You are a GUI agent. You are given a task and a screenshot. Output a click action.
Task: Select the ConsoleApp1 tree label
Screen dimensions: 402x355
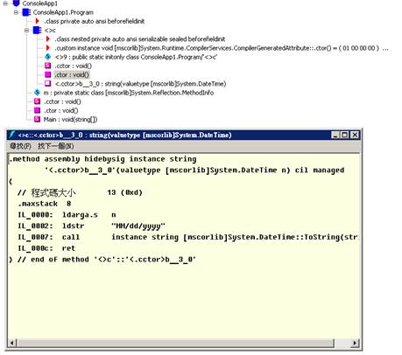(x=40, y=3)
